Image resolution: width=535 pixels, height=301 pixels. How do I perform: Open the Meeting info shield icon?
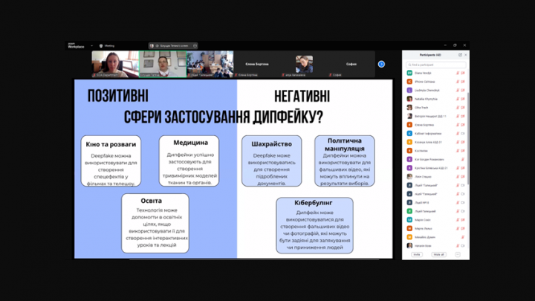(101, 46)
